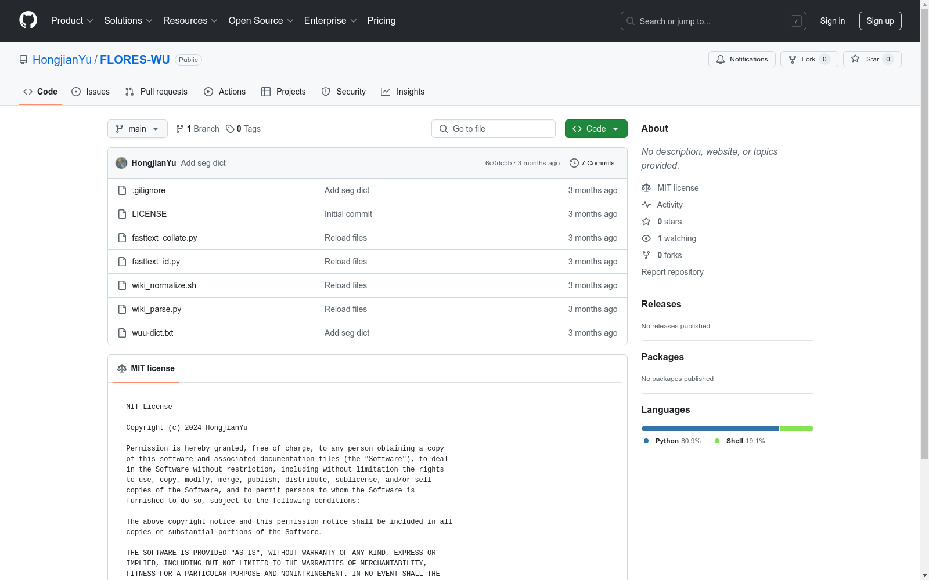
Task: Click the commit history clock icon
Action: 574,163
